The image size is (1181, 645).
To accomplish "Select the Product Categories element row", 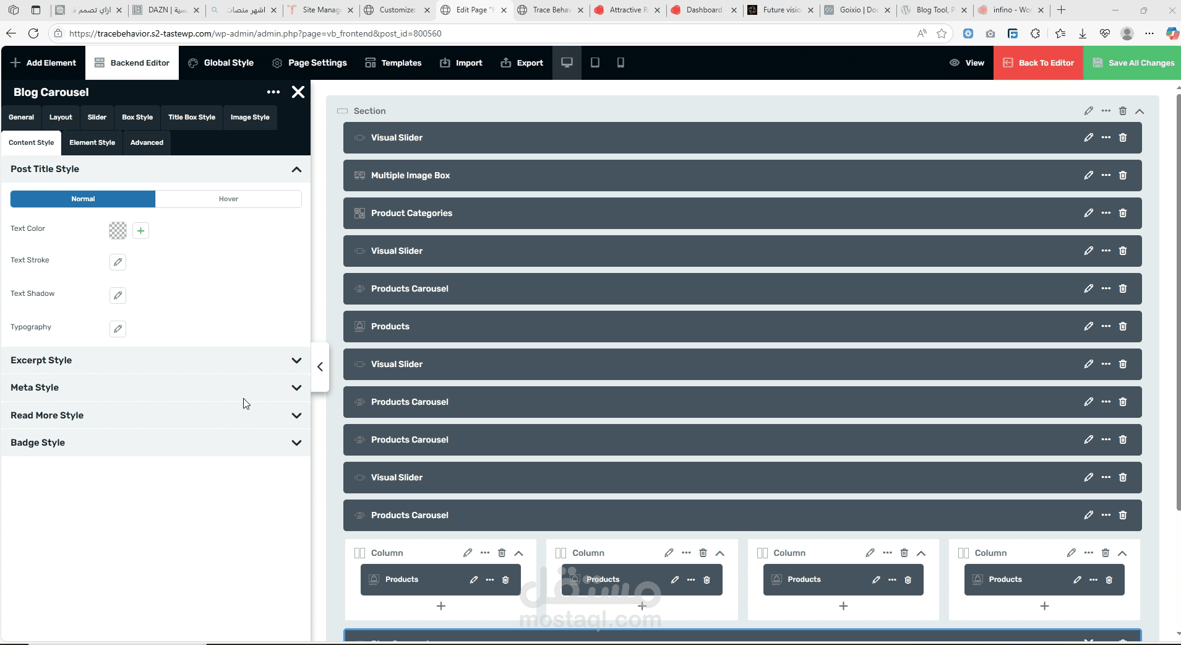I will point(742,213).
